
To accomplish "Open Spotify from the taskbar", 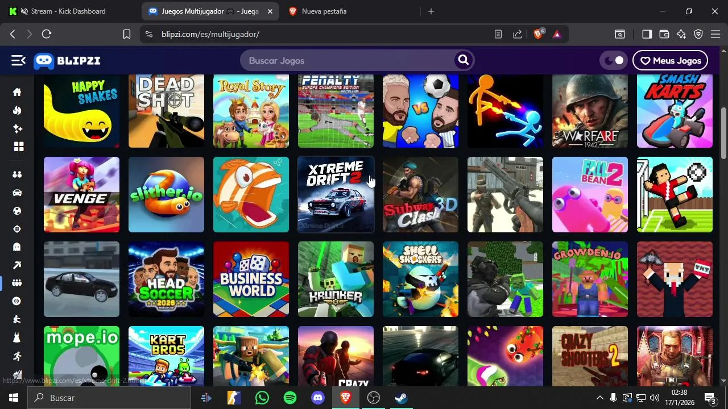I will 290,398.
